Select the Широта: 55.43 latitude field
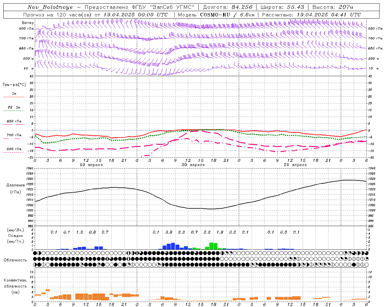The height and width of the screenshot is (307, 384). coord(282,7)
